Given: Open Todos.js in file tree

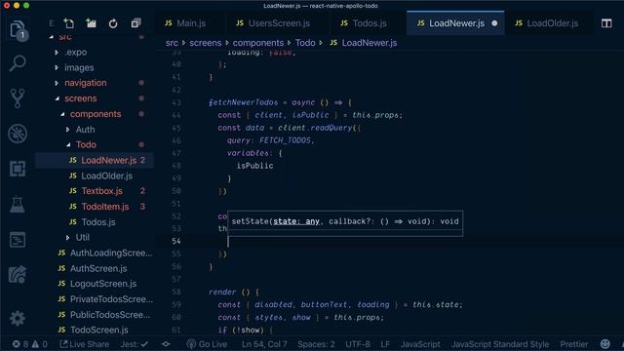Looking at the screenshot, I should (x=98, y=222).
